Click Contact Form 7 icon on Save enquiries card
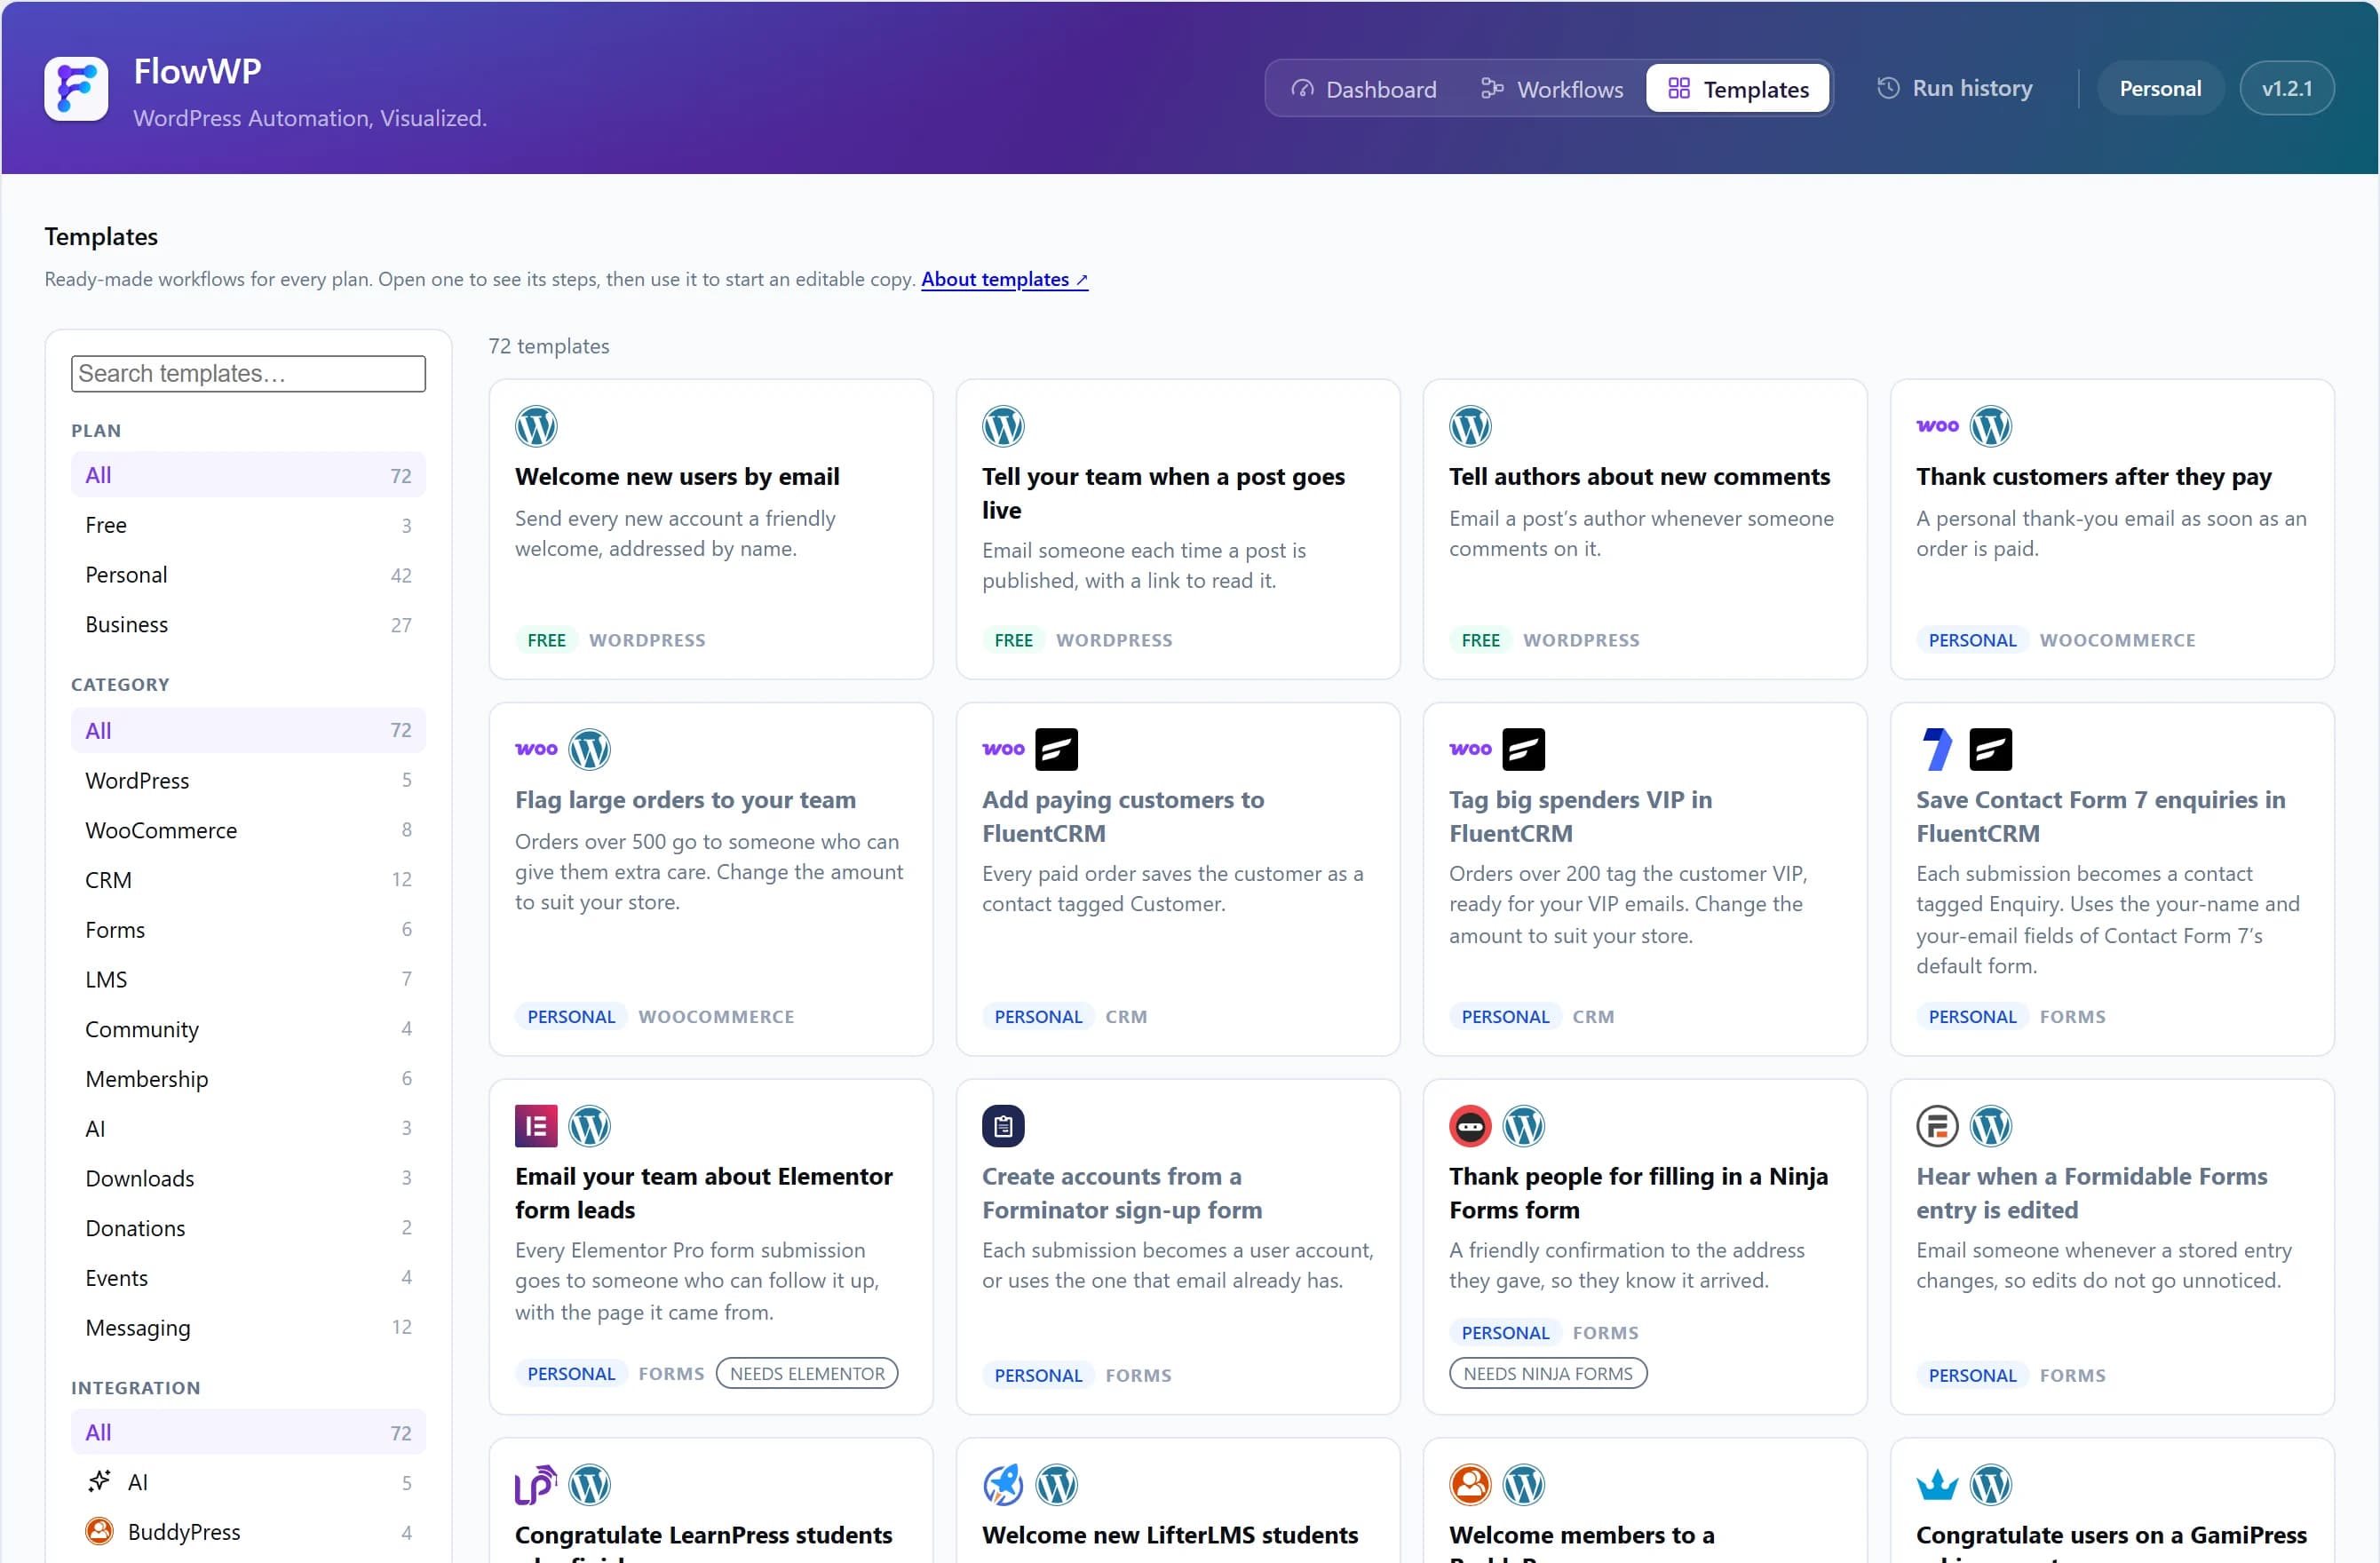The image size is (2380, 1563). click(x=1937, y=749)
